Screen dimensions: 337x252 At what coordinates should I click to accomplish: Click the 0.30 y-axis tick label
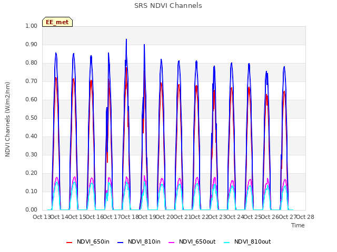click(x=31, y=154)
